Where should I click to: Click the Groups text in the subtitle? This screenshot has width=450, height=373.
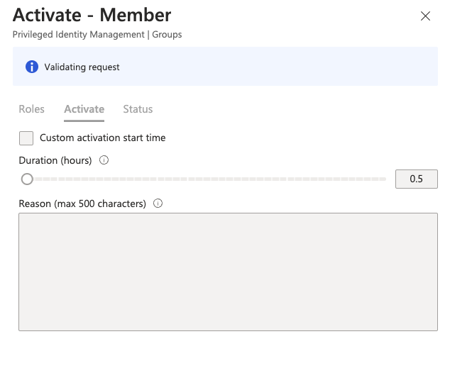tap(167, 35)
